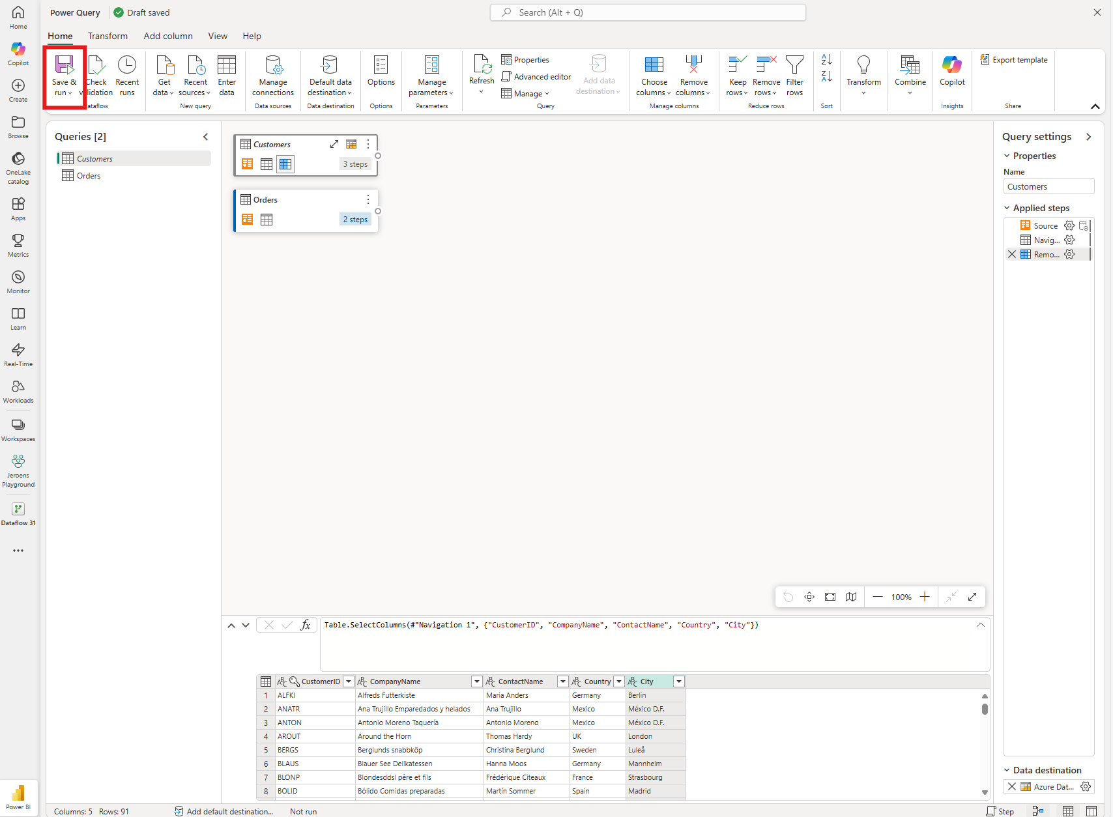Image resolution: width=1113 pixels, height=817 pixels.
Task: Launch Copilot from the ribbon
Action: click(952, 72)
